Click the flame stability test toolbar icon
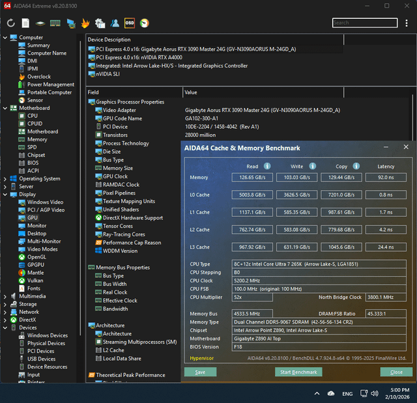The width and height of the screenshot is (417, 403). [x=85, y=23]
